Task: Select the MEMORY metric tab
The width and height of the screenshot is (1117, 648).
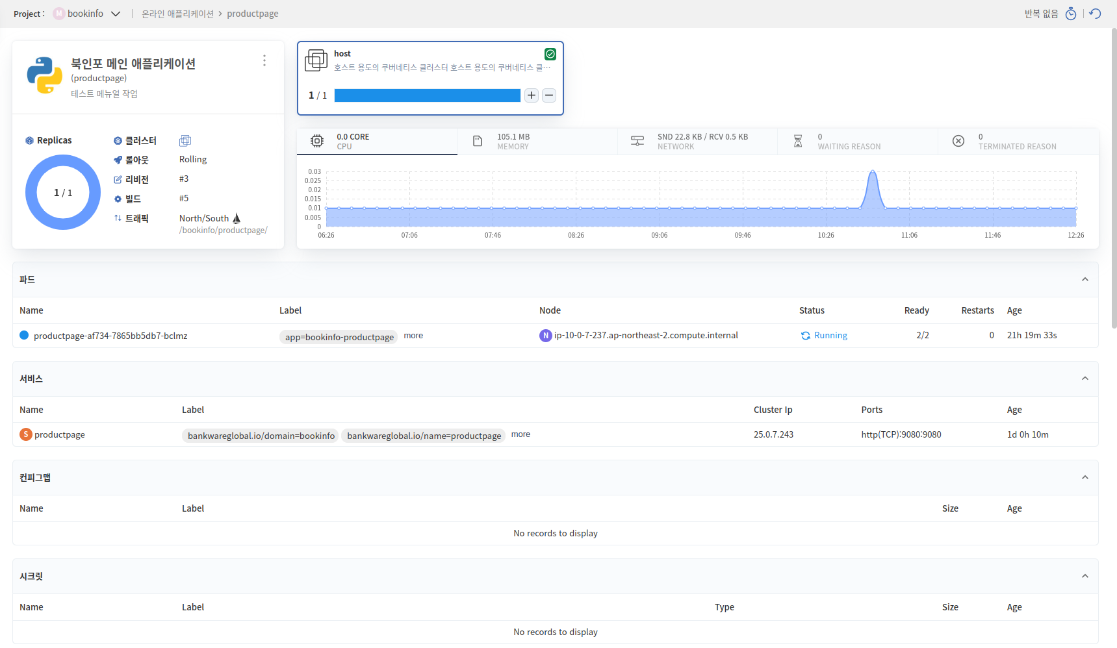Action: [537, 142]
